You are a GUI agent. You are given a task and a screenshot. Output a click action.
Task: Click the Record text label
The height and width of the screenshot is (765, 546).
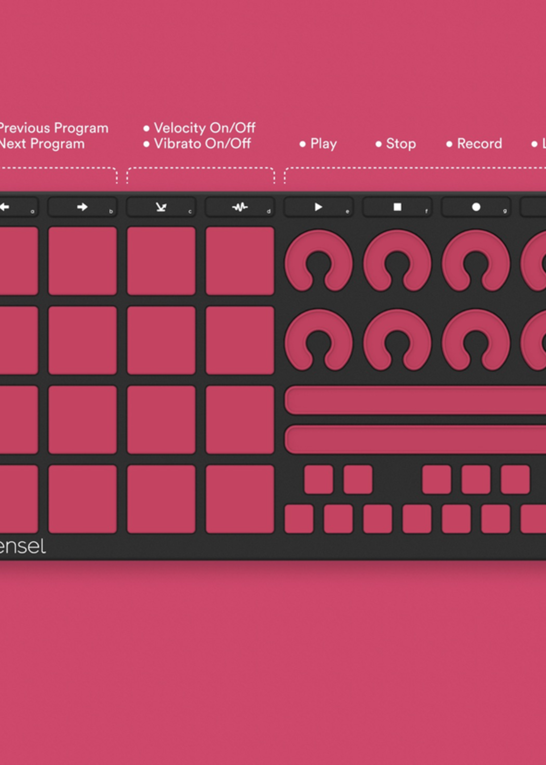[x=479, y=144]
